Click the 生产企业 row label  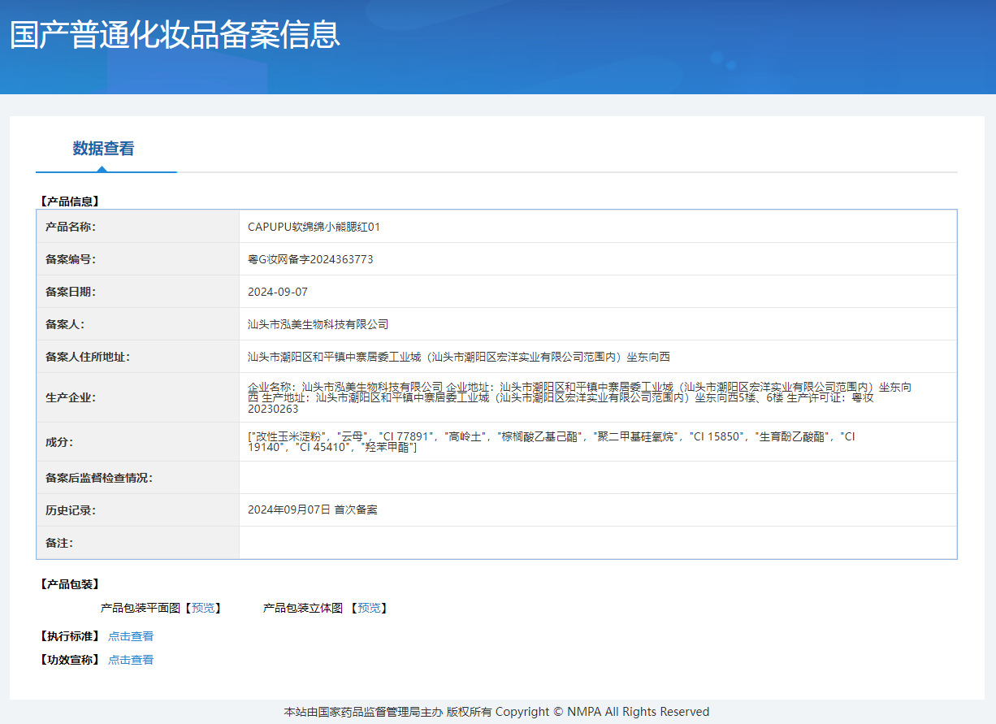coord(71,397)
